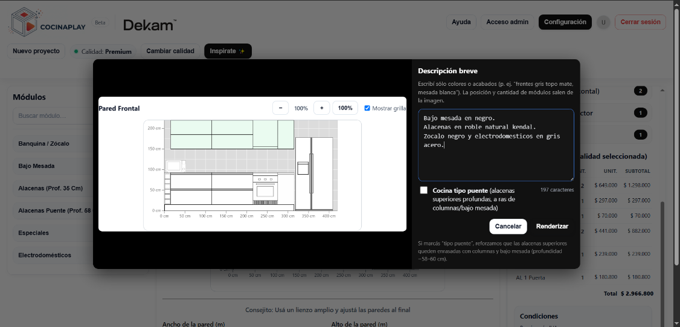This screenshot has width=680, height=327.
Task: Click the CocinaPlay logo icon
Action: point(24,22)
